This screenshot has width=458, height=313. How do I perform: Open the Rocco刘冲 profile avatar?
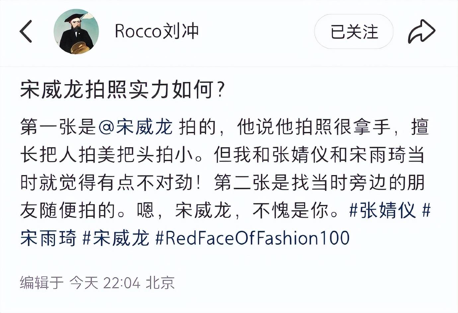point(76,31)
